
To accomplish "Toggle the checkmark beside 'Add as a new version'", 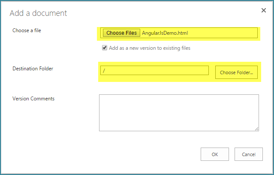I will pyautogui.click(x=105, y=48).
